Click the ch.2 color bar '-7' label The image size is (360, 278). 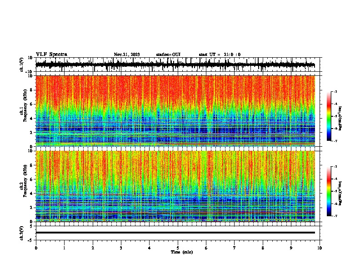tap(335, 216)
